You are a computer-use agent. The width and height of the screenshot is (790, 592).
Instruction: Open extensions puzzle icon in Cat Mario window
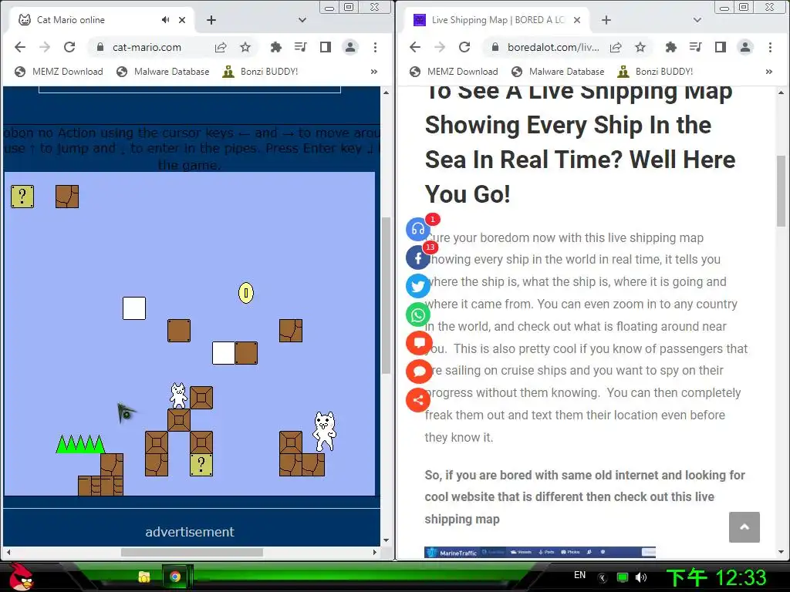point(275,47)
